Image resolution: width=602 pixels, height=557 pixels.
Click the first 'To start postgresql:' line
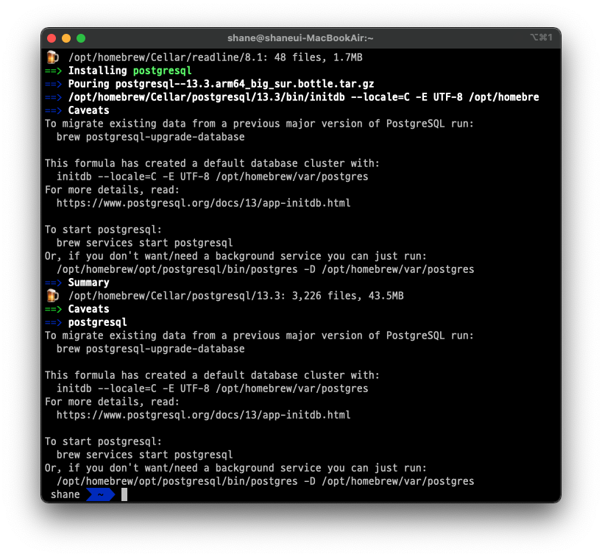click(x=103, y=230)
